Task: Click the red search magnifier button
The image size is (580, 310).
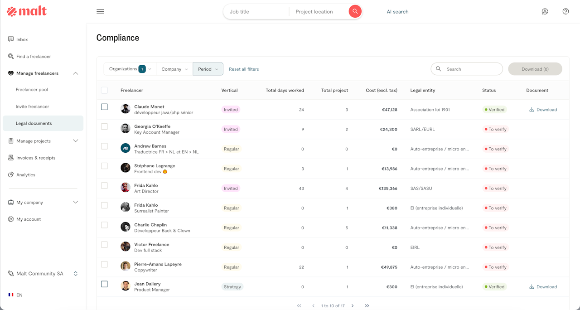Action: point(355,12)
